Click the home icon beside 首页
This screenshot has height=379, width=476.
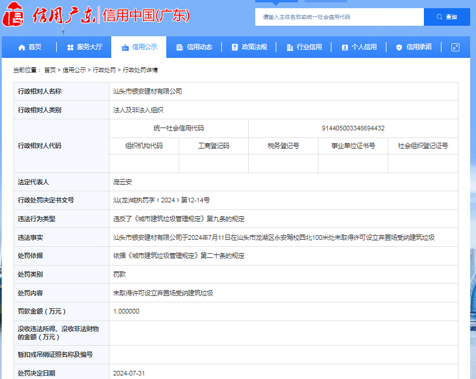pos(22,47)
